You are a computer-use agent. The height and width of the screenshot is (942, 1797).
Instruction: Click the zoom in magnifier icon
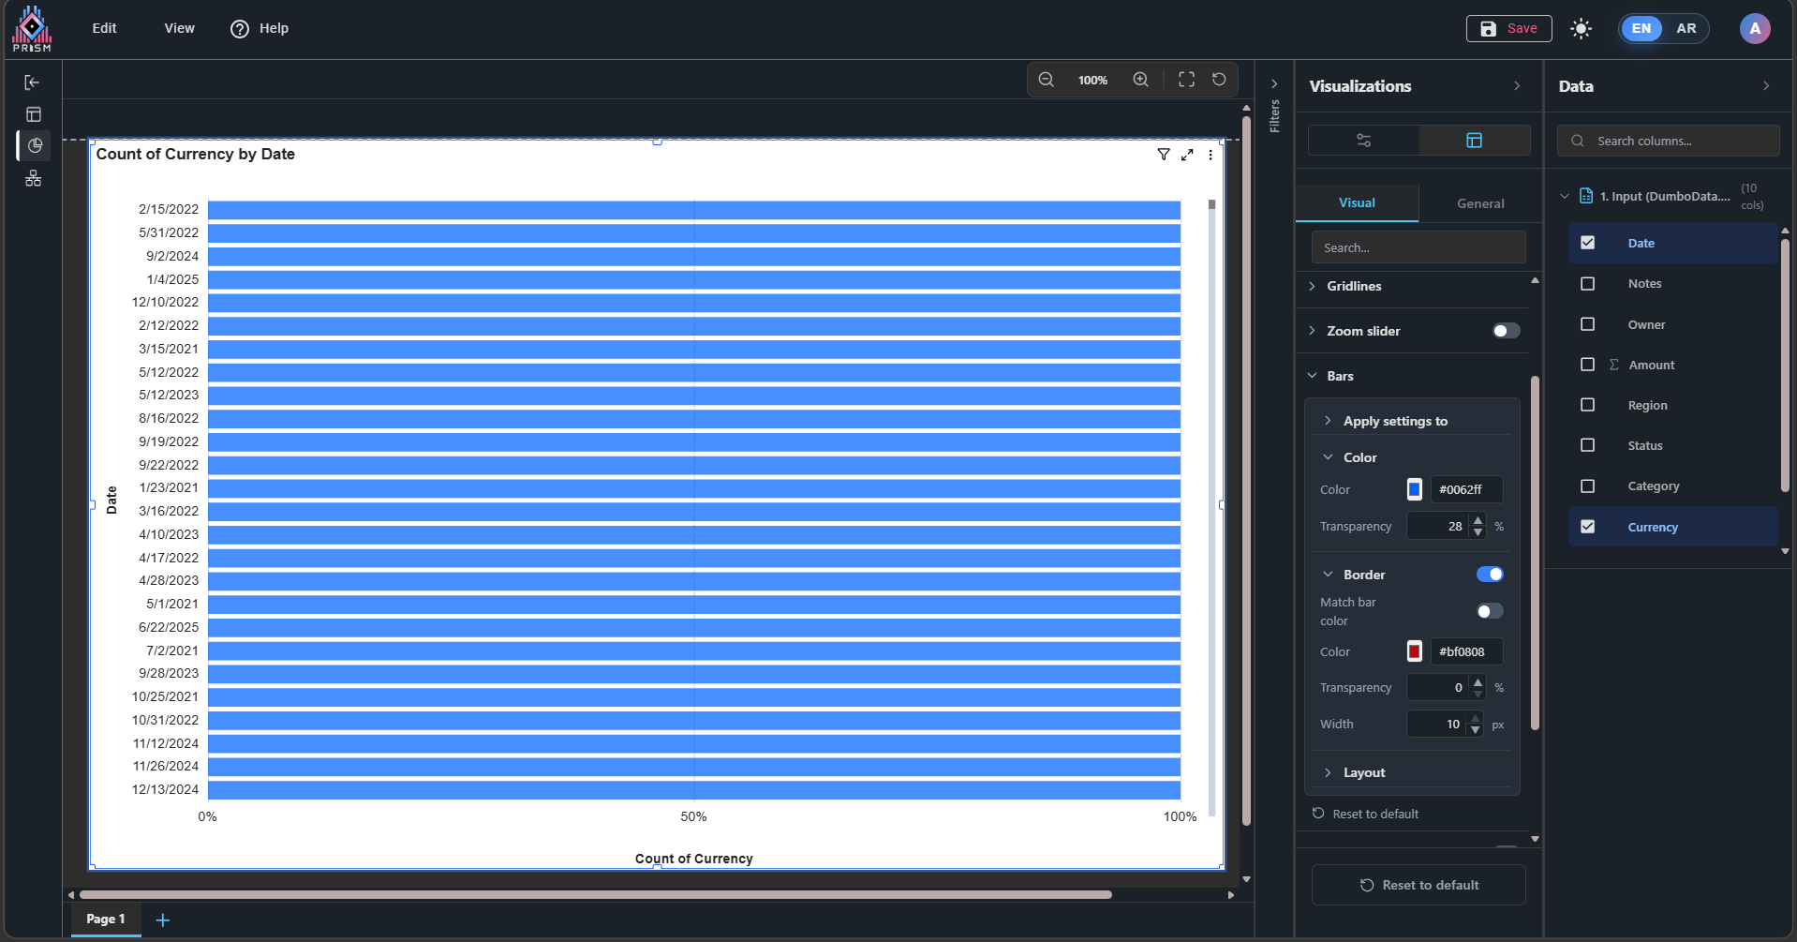tap(1140, 80)
